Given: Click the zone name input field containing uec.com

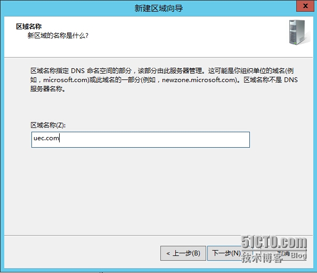Looking at the screenshot, I should coord(141,140).
